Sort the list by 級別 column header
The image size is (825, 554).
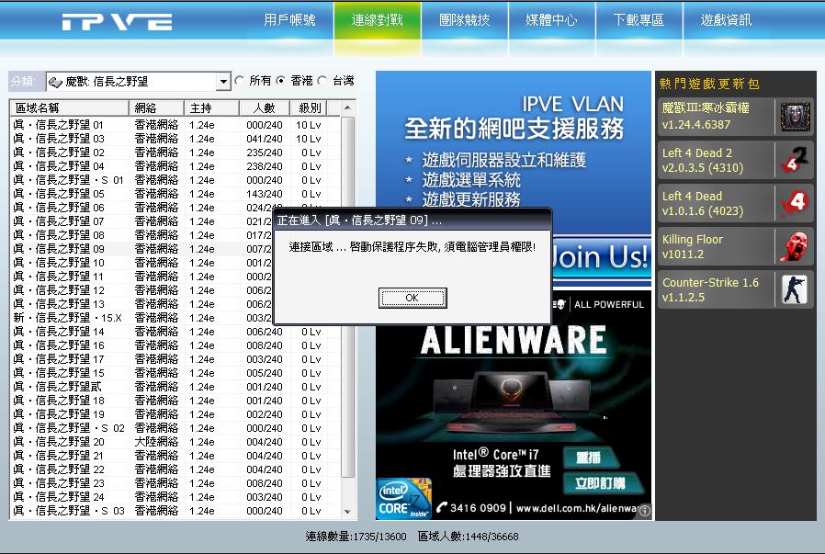(x=309, y=107)
